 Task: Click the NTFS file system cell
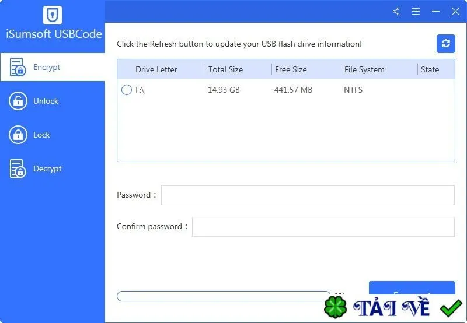pos(353,90)
